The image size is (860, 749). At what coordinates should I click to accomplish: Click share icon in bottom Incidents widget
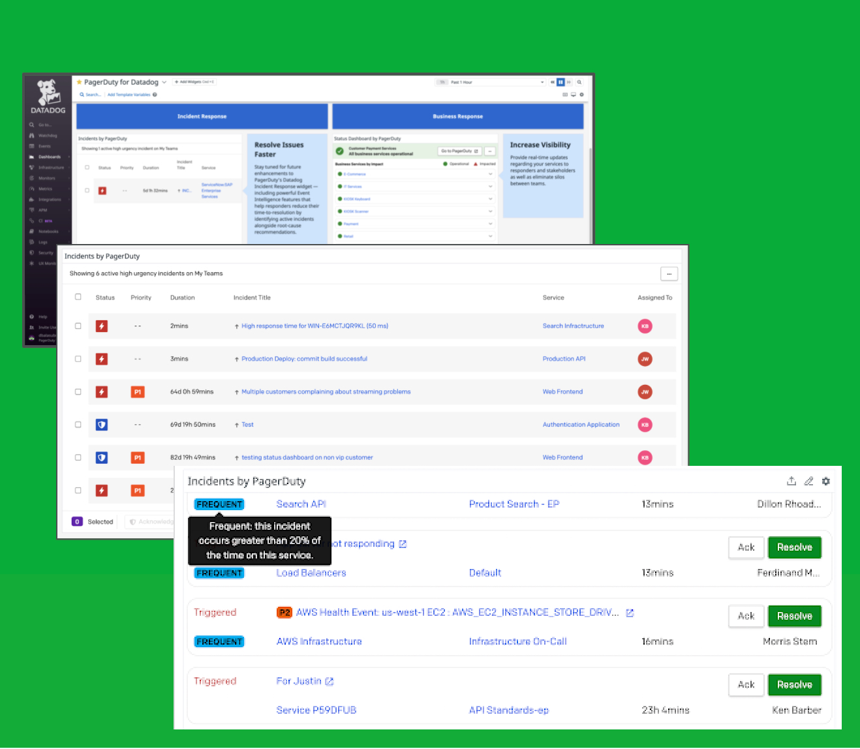click(791, 481)
